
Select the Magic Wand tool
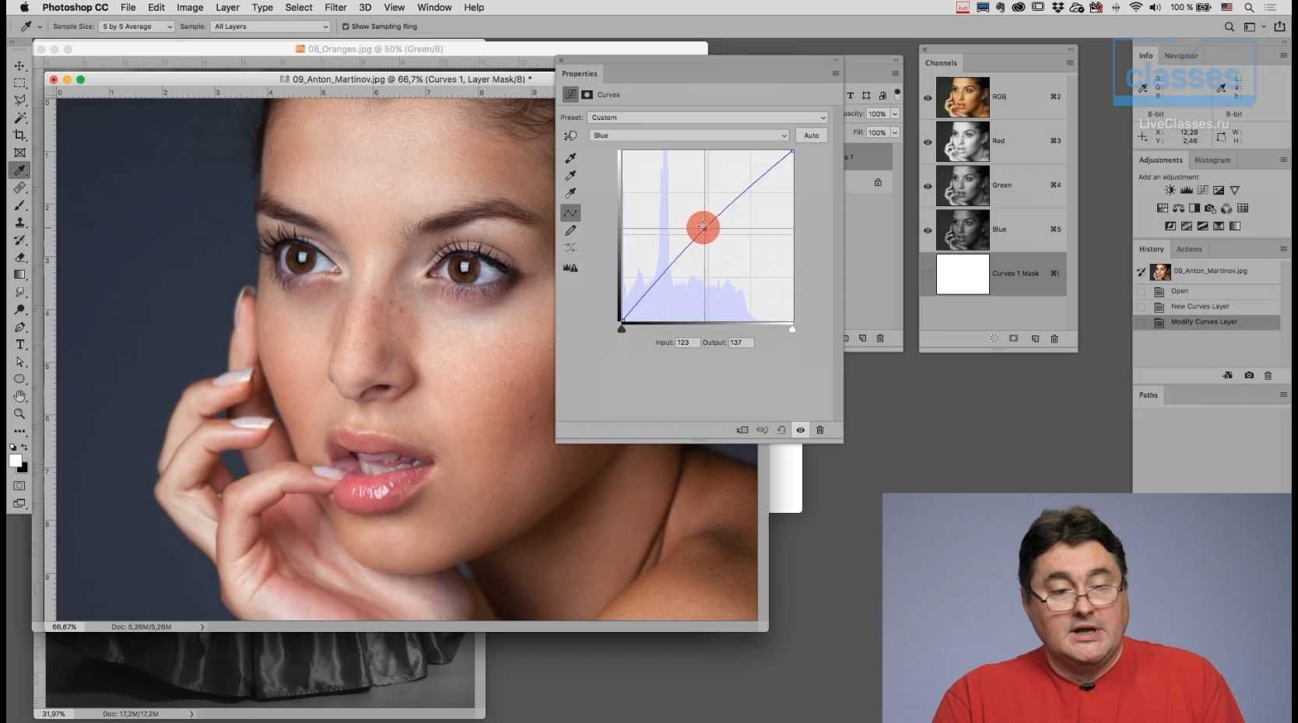(20, 118)
